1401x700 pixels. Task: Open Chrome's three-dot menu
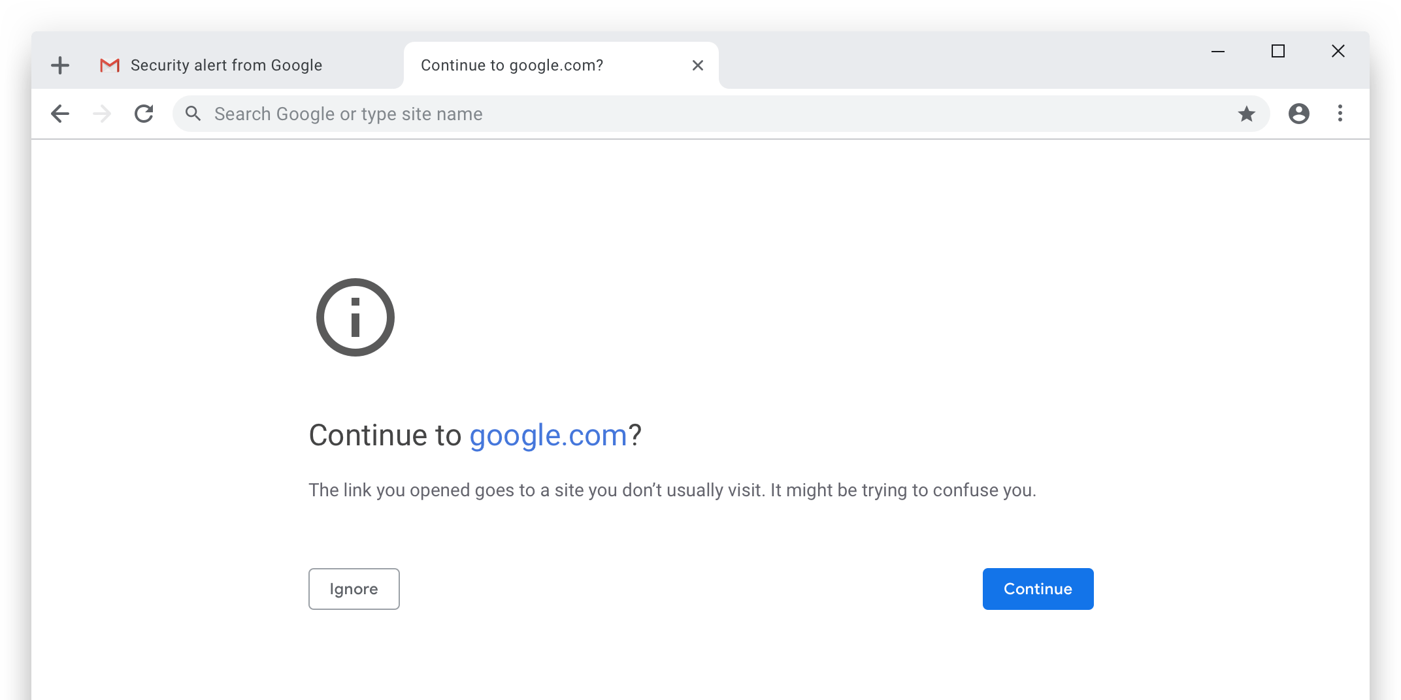[x=1340, y=114]
